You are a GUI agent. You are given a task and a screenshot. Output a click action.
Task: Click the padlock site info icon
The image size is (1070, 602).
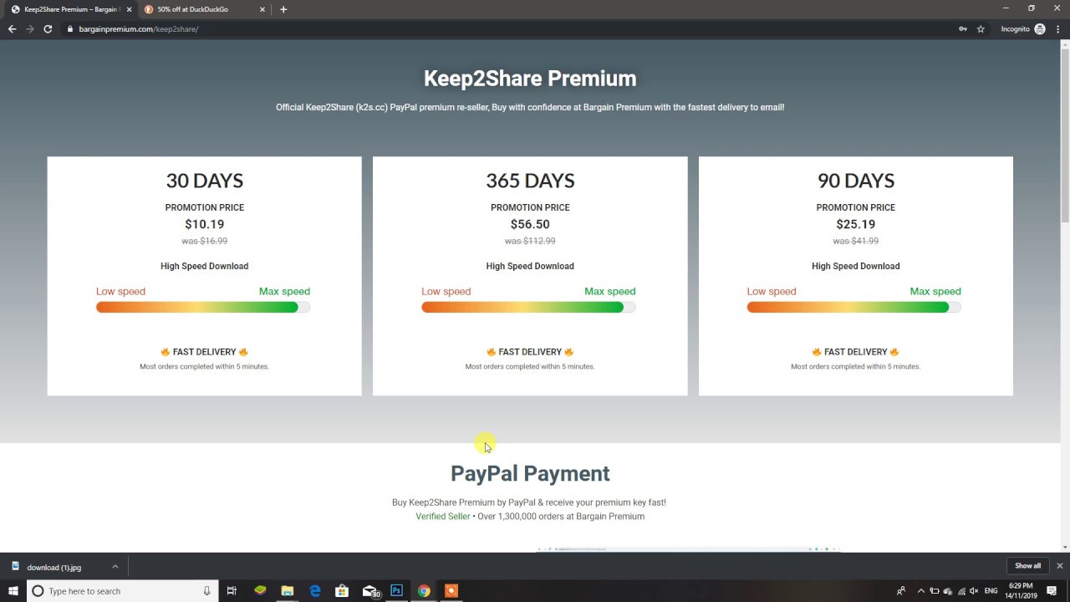tap(70, 29)
